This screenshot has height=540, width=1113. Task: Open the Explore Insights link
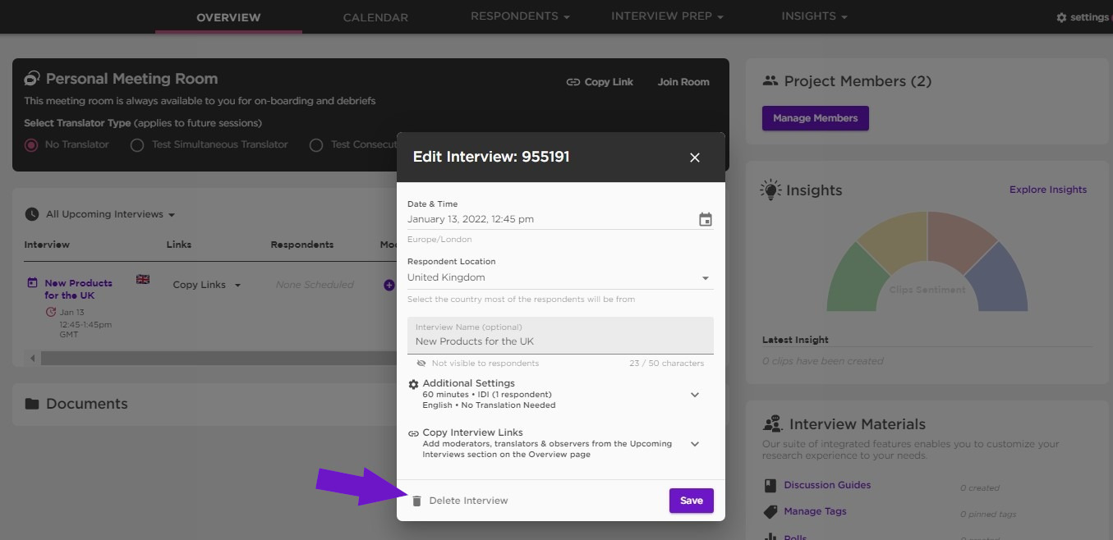tap(1048, 190)
